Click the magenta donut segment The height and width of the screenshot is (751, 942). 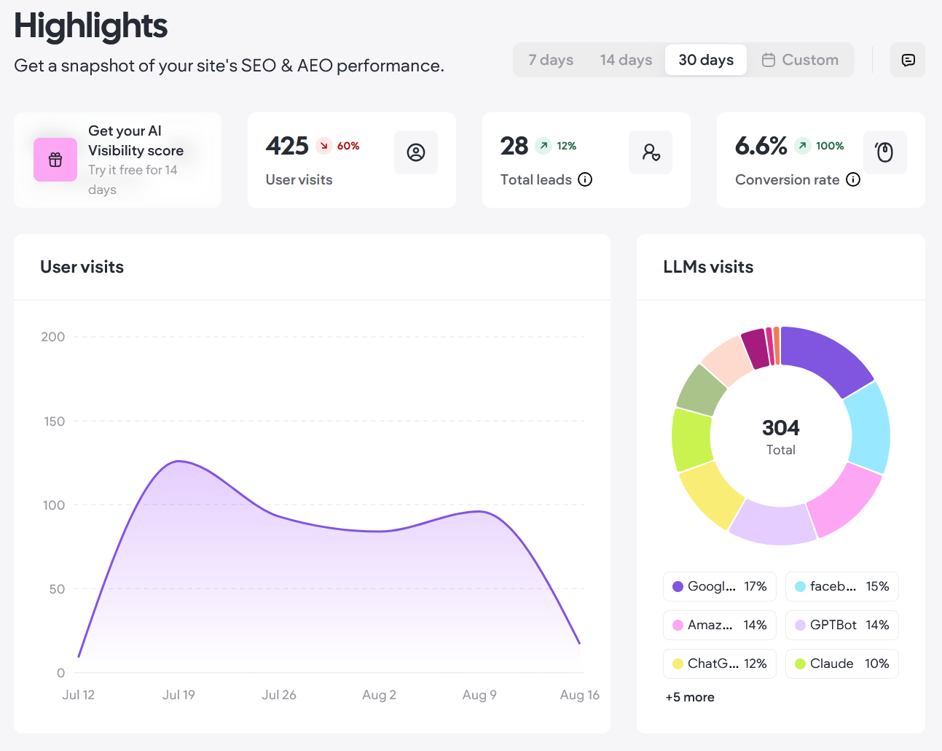click(x=756, y=348)
